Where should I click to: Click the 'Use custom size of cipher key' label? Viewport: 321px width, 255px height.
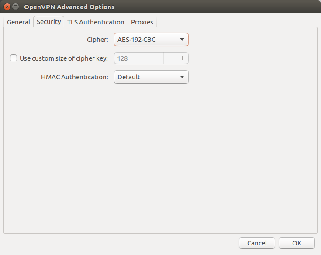pos(64,58)
